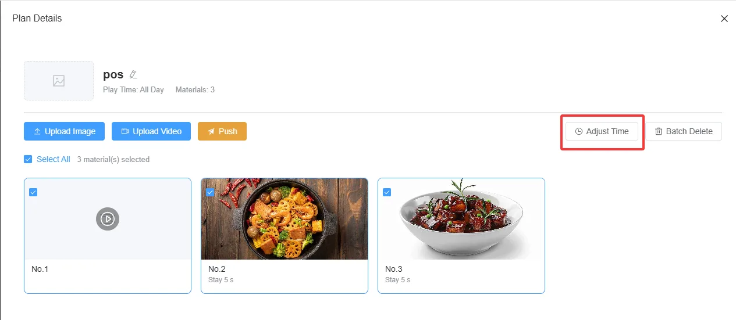Untick the No.3 braised pork checkbox

[387, 192]
